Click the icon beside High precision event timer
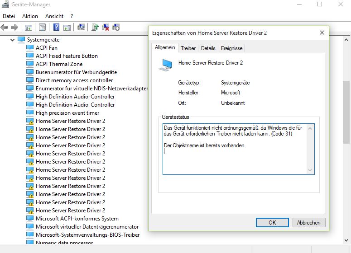Image resolution: width=351 pixels, height=253 pixels. click(x=30, y=113)
